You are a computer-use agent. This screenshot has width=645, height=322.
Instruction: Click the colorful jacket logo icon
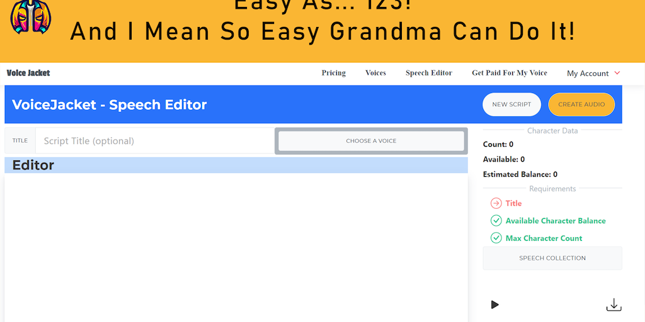point(31,17)
